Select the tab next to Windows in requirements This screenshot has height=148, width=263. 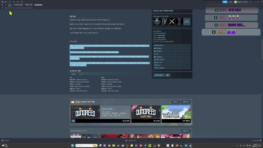[x=81, y=74]
